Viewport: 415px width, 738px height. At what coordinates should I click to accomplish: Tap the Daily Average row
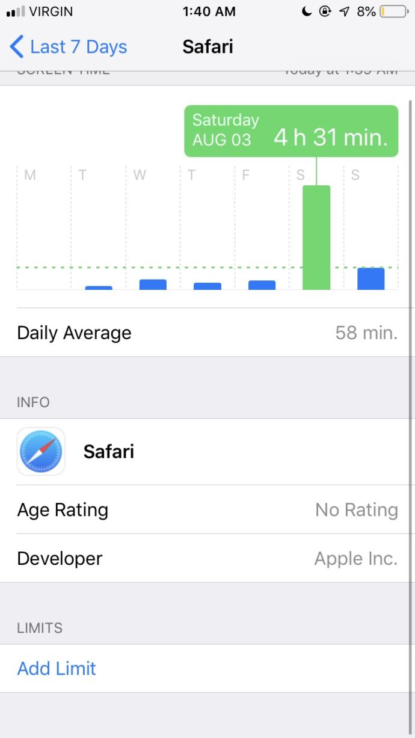point(207,333)
